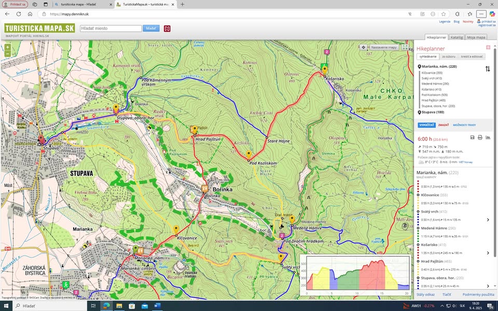Open the Nastavenie mapy dropdown
The width and height of the screenshot is (498, 311).
click(384, 47)
